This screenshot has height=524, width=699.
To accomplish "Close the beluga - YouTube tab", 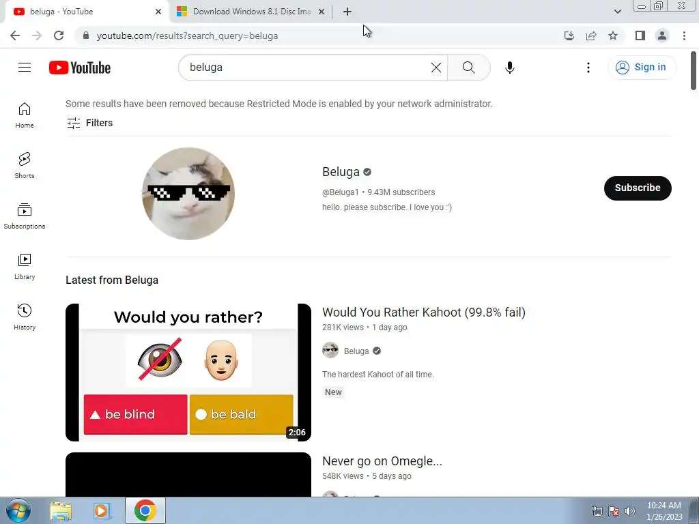I will pyautogui.click(x=158, y=12).
